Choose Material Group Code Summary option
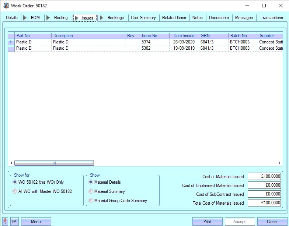Viewport: 289px width, 226px height. 91,201
